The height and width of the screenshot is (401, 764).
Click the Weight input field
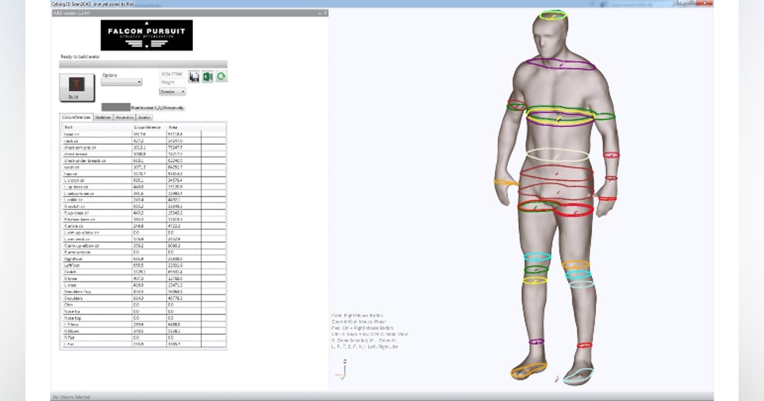point(172,82)
